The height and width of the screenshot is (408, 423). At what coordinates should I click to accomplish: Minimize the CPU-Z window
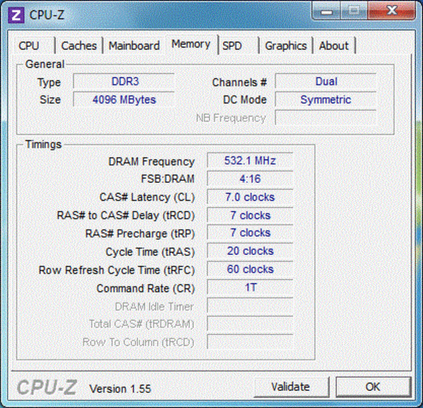point(326,12)
